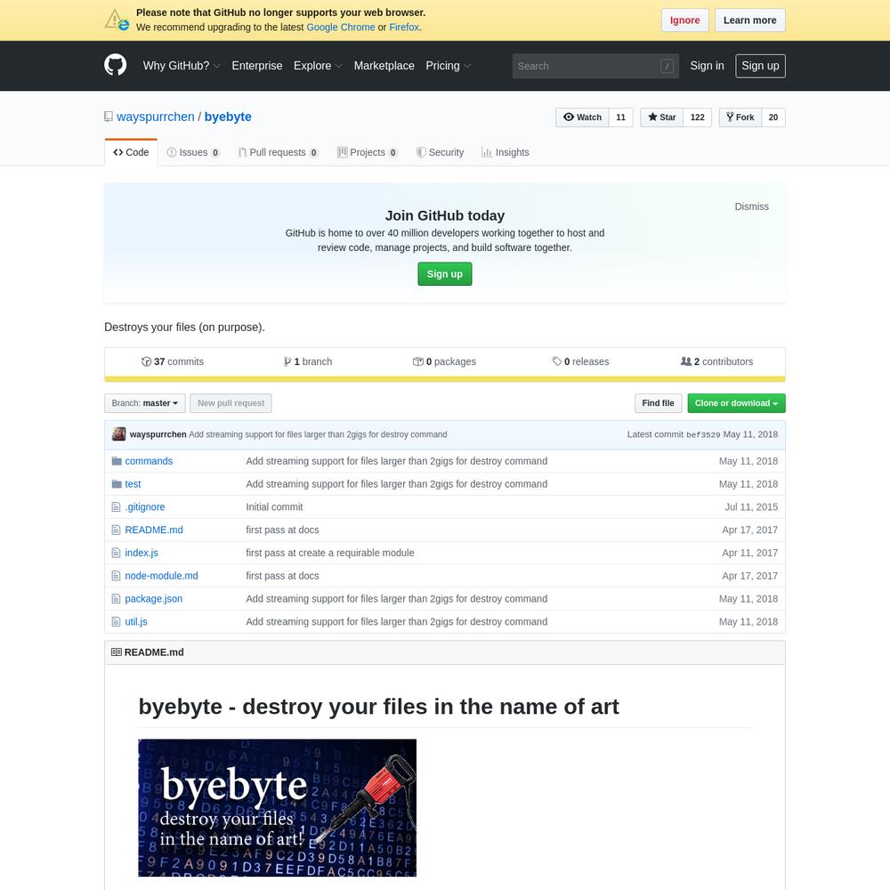Open the byebyte repository name link
This screenshot has height=890, width=890.
[228, 117]
